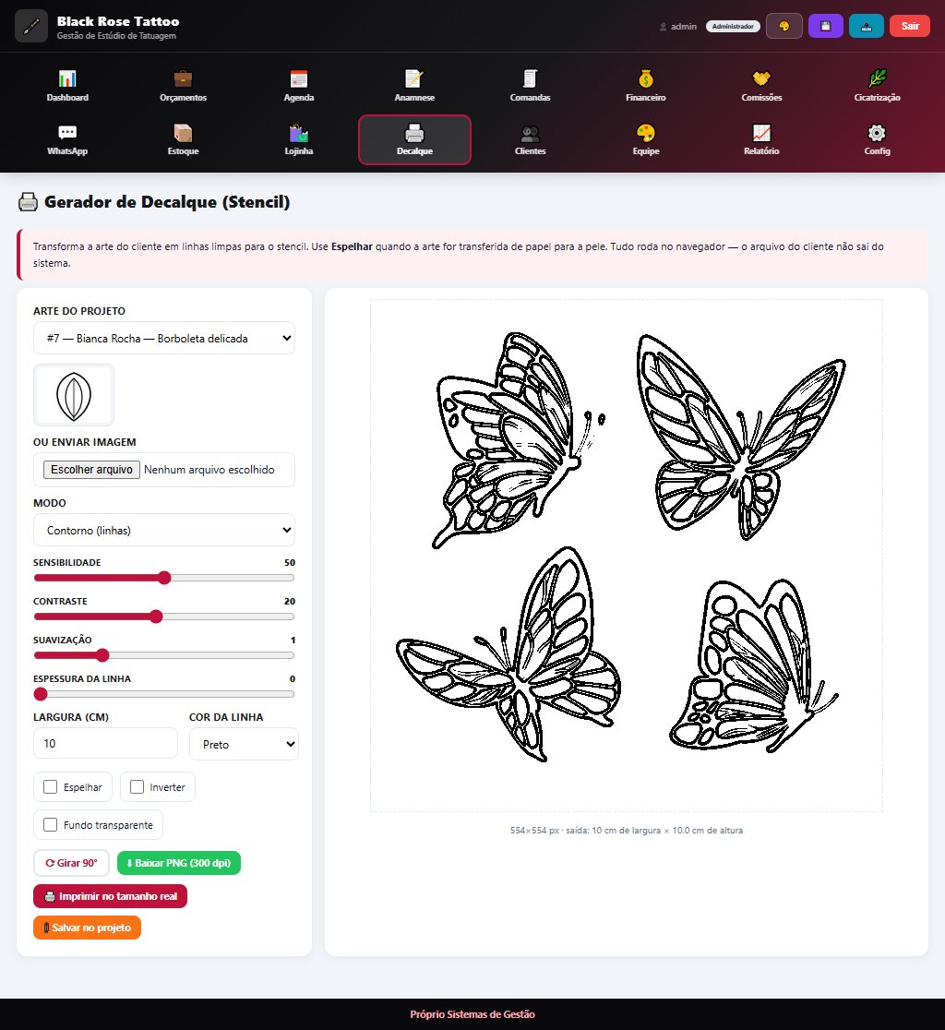The width and height of the screenshot is (945, 1030).
Task: Click the blue upload tray icon
Action: point(867,26)
